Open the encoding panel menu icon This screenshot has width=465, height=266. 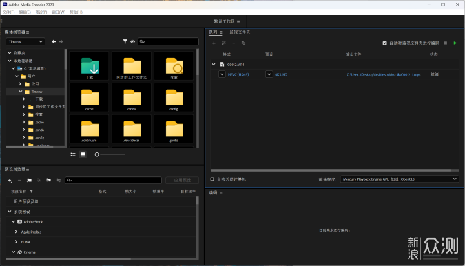pos(221,193)
